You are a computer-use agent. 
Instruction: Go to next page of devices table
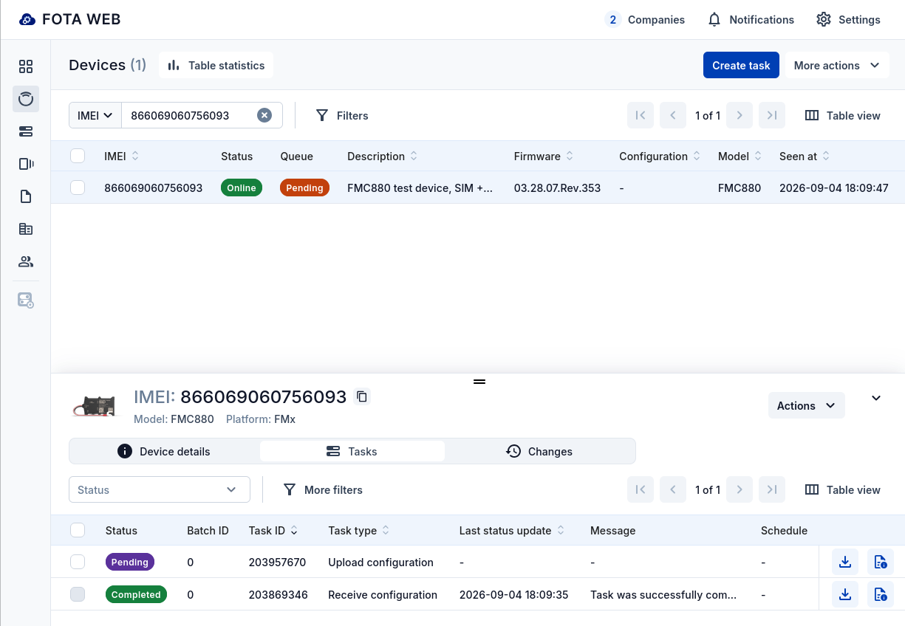click(x=740, y=115)
